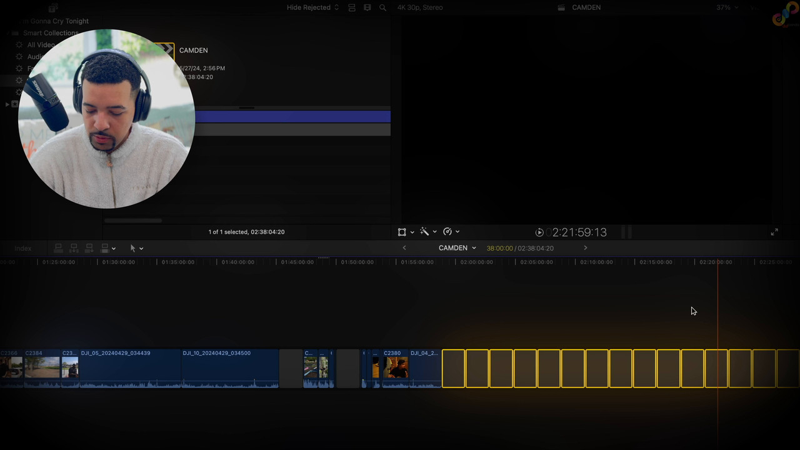Click Insert clip into storyline icon
The width and height of the screenshot is (800, 450).
click(x=74, y=248)
